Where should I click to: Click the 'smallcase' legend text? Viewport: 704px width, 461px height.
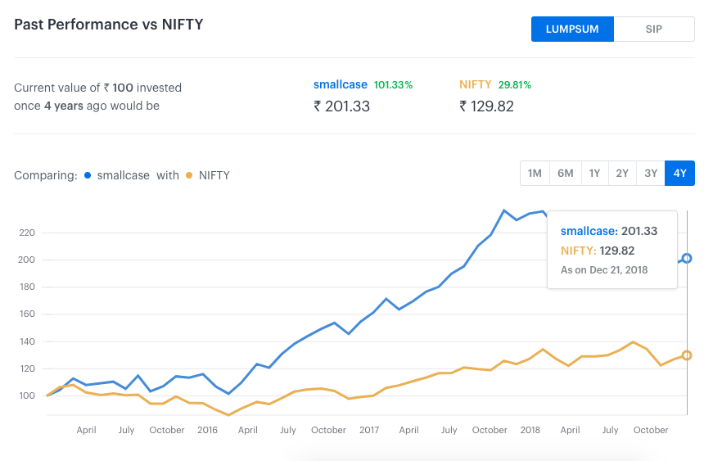click(124, 175)
